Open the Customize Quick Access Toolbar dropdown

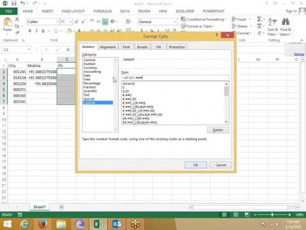45,3
